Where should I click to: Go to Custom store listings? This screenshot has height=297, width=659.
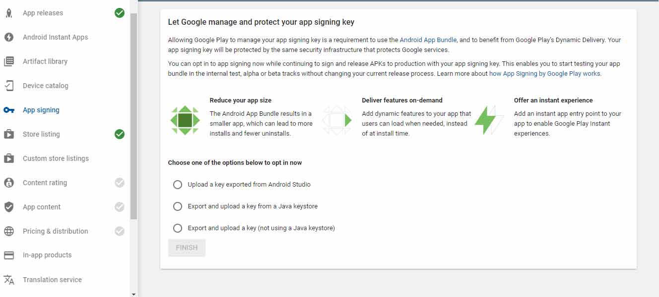[56, 158]
